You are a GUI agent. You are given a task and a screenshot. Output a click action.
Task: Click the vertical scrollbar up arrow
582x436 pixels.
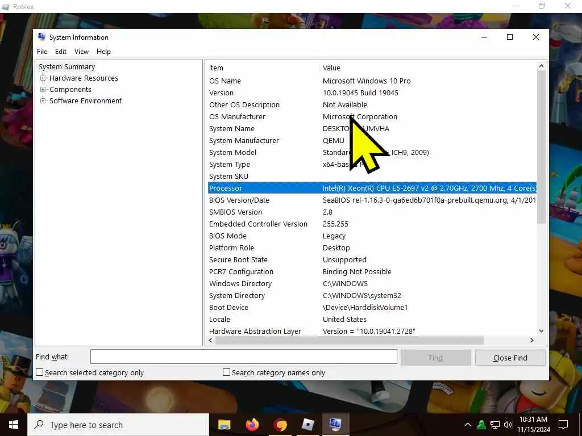pos(541,66)
